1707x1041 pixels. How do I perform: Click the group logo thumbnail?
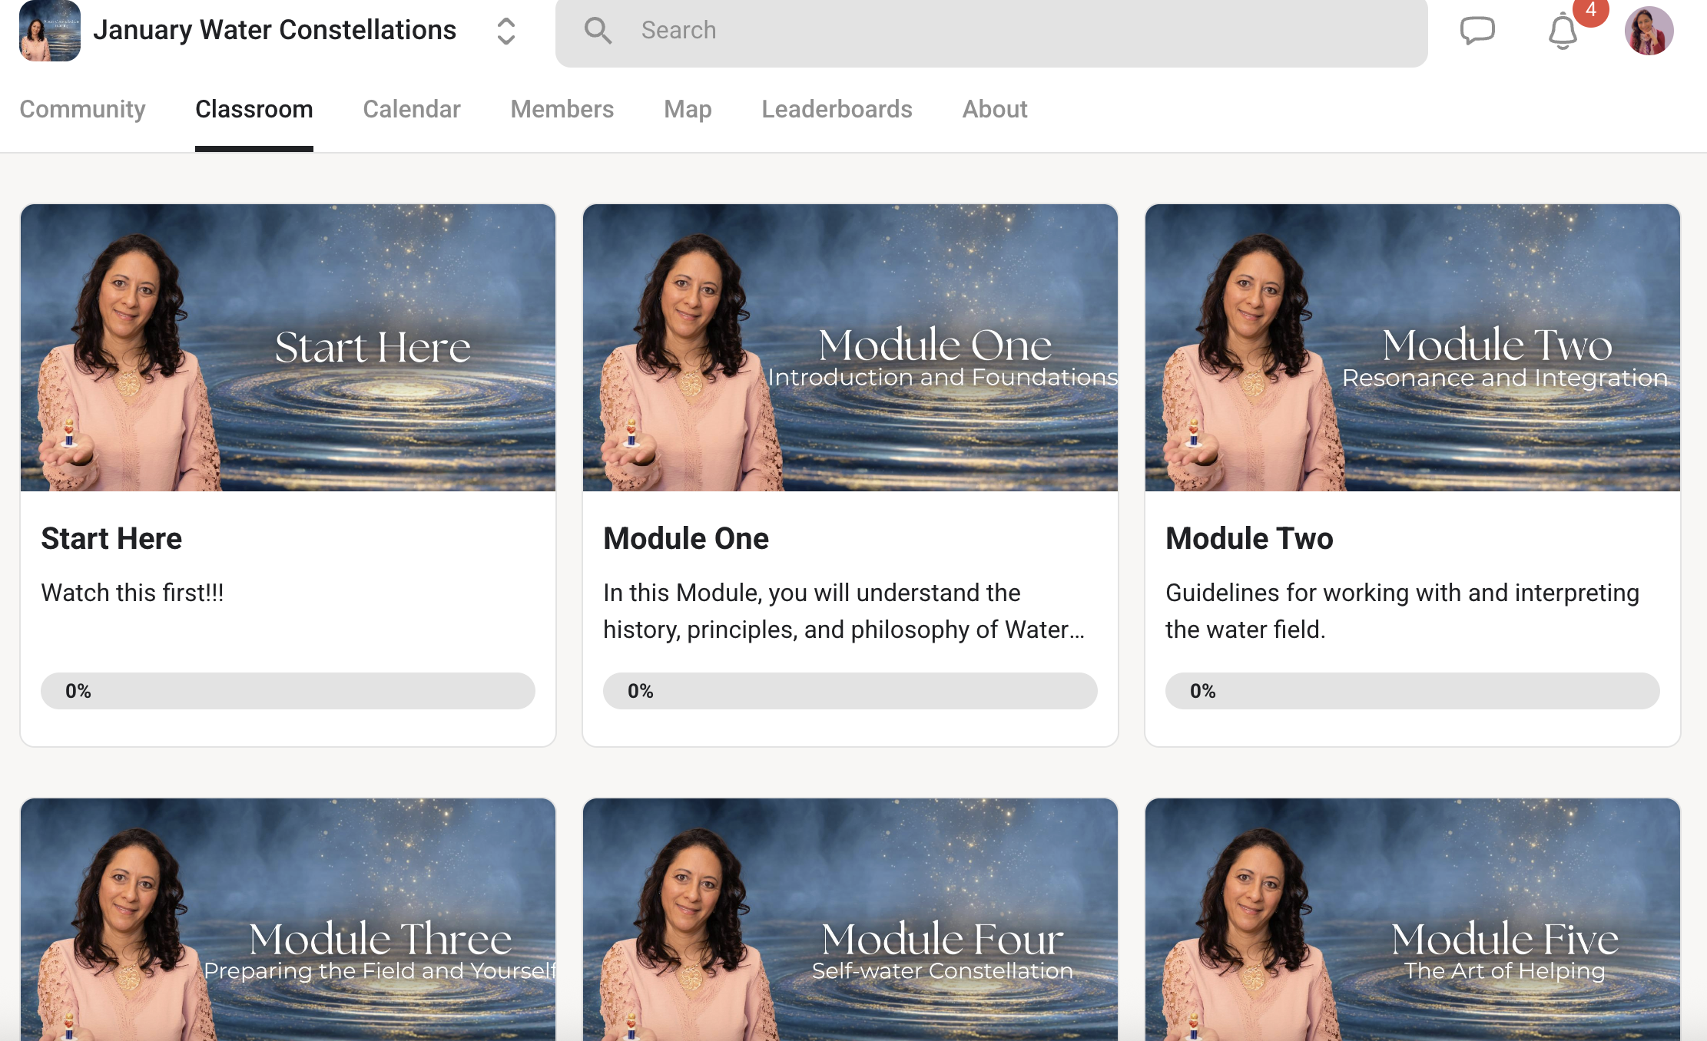pyautogui.click(x=50, y=31)
